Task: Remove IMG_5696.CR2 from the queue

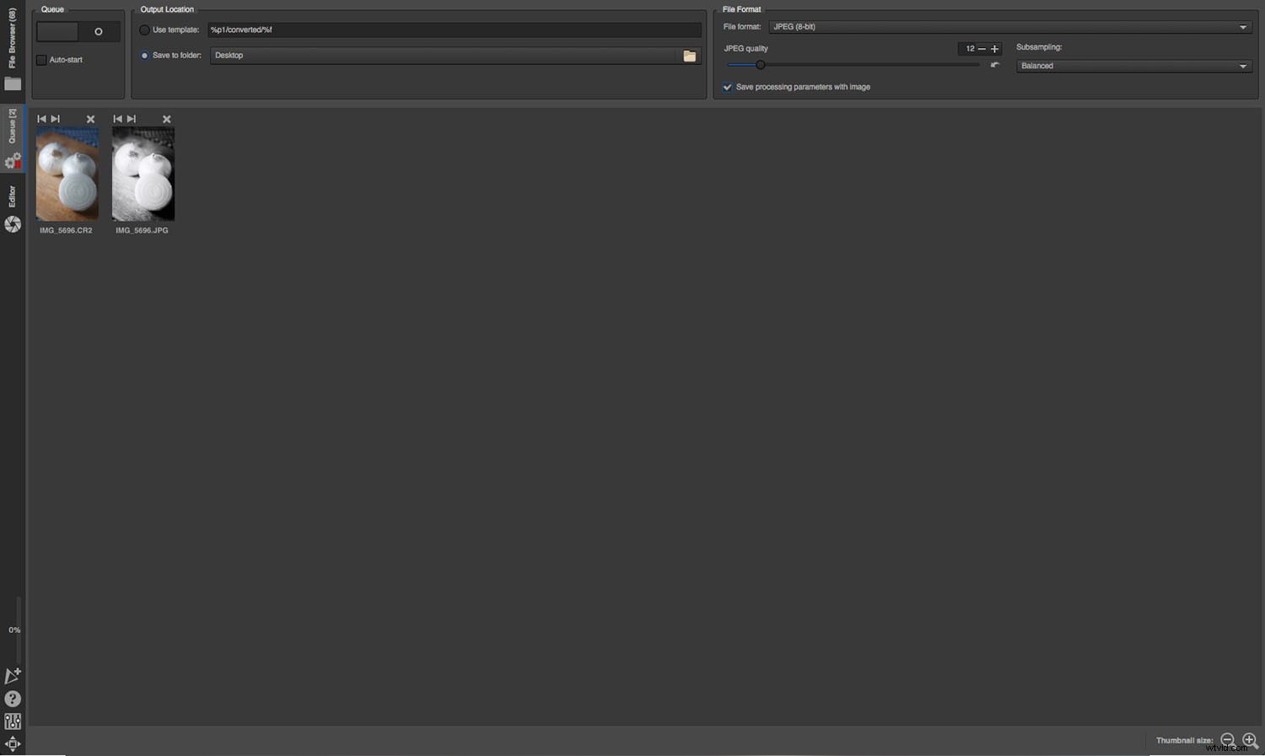Action: 90,119
